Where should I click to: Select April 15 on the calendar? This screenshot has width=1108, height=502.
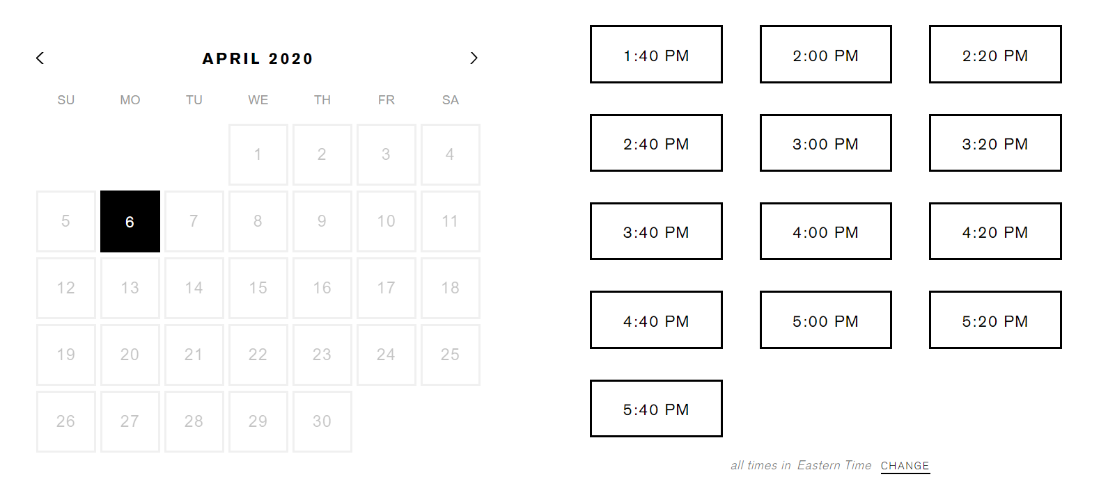coord(258,288)
